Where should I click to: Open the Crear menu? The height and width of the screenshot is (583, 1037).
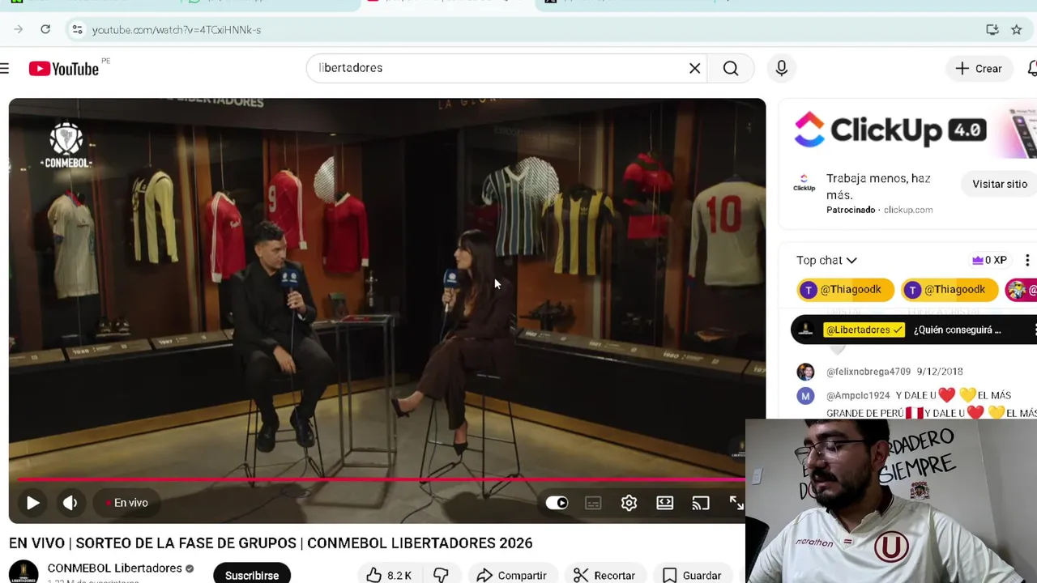point(979,69)
